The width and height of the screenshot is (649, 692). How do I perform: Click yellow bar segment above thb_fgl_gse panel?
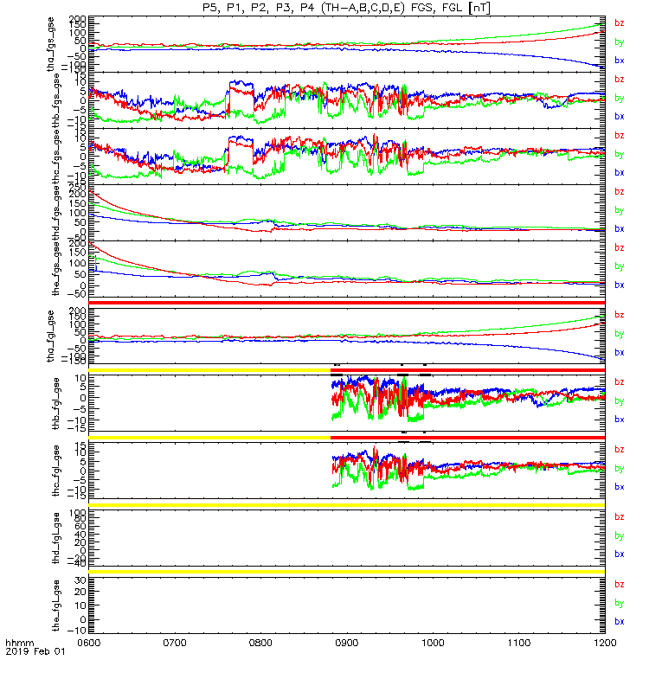(209, 370)
